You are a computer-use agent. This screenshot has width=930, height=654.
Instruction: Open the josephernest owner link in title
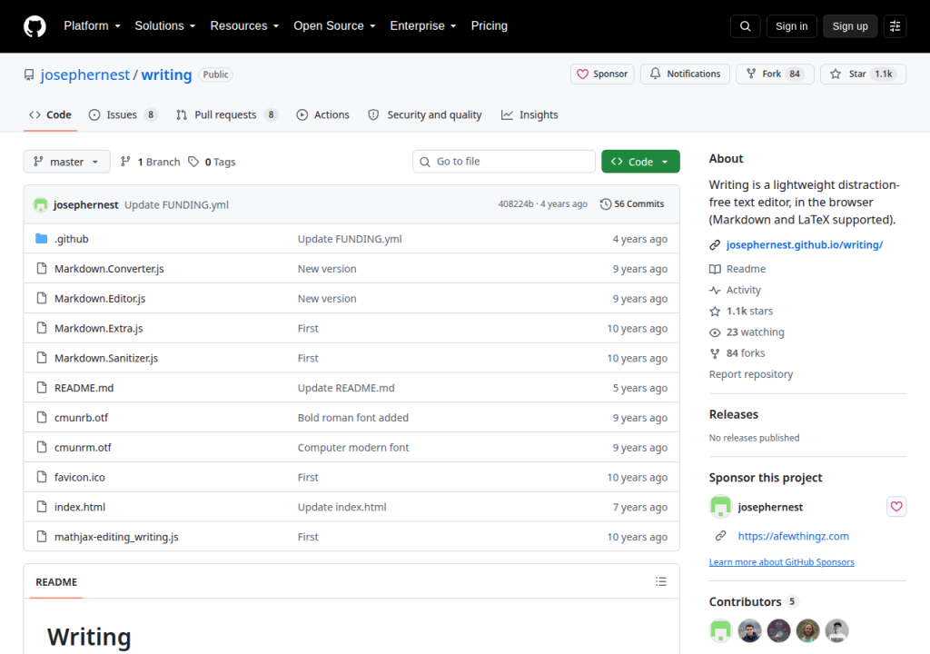pos(84,74)
